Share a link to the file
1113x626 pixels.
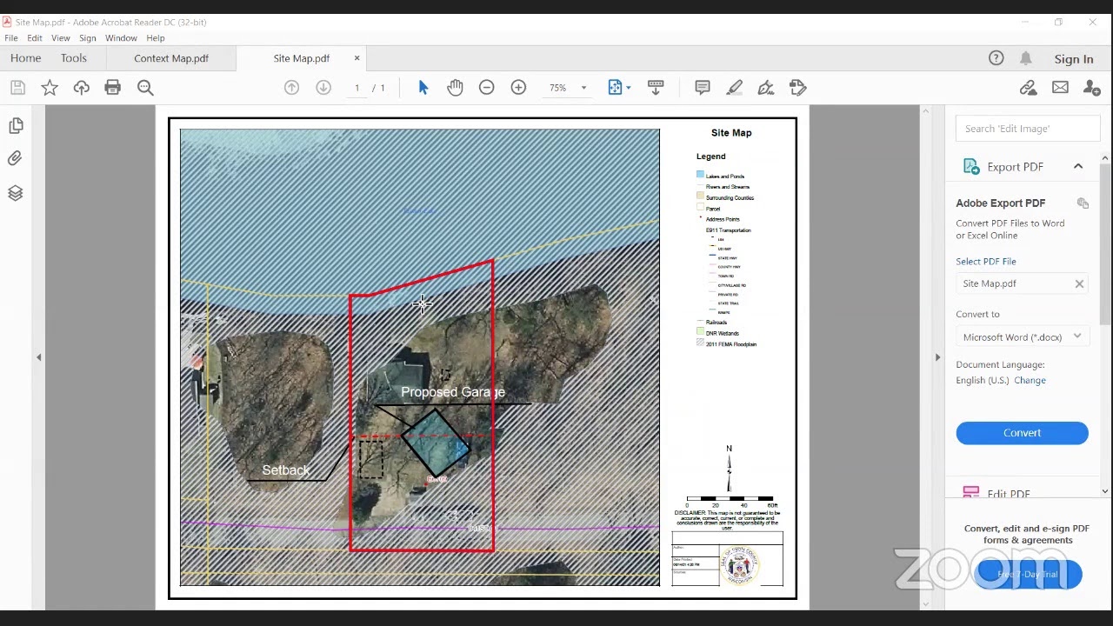[x=1029, y=87]
